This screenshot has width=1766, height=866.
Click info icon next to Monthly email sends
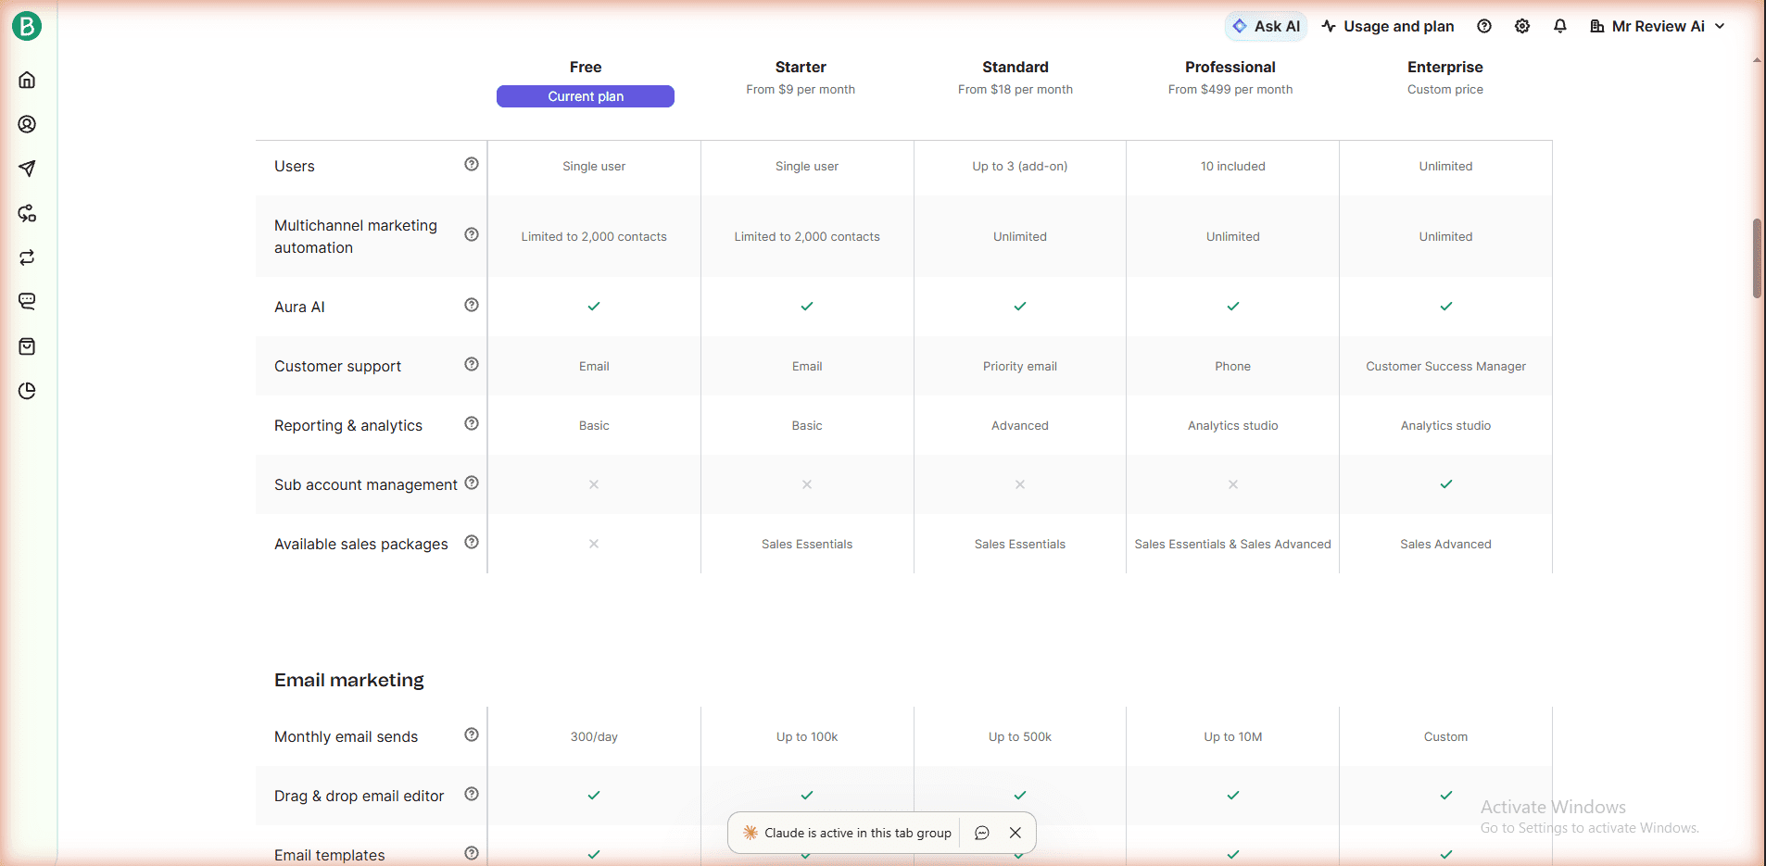[472, 734]
